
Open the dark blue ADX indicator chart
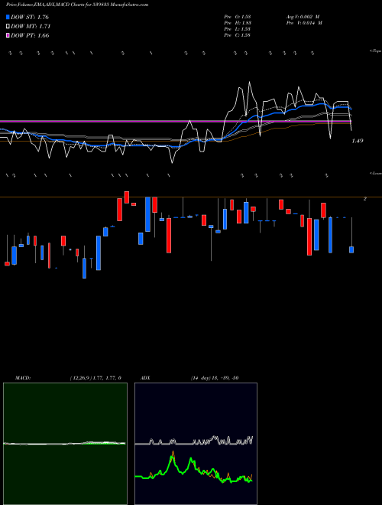[x=196, y=444]
